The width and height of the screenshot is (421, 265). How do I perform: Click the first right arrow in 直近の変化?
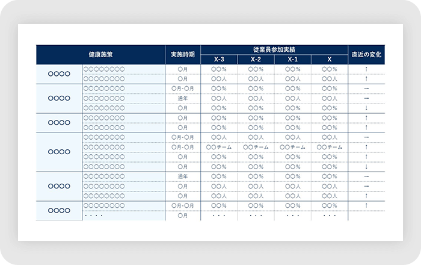367,89
